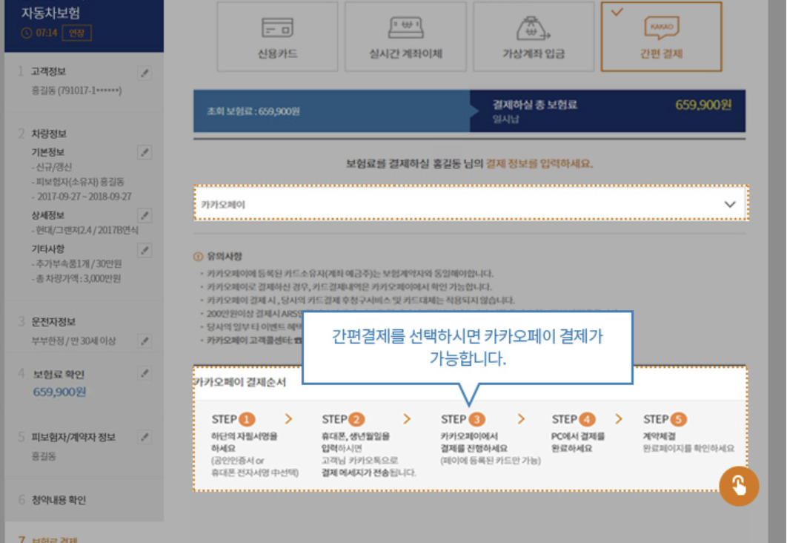This screenshot has width=787, height=543.
Task: Click the clock timer icon 07:14
Action: pos(27,33)
